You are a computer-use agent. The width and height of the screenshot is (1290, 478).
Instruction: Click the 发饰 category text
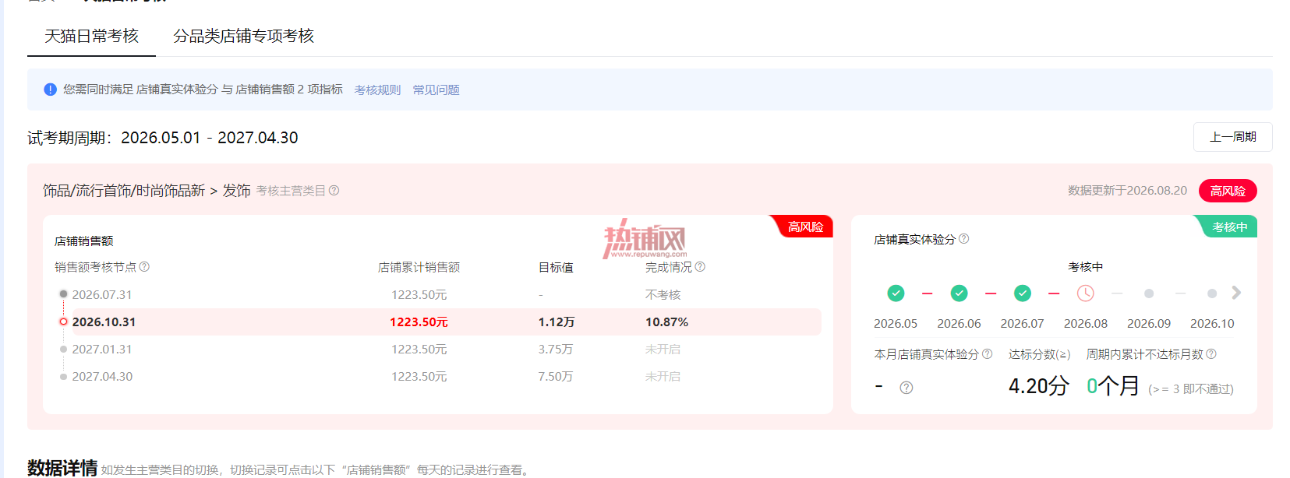pos(237,191)
